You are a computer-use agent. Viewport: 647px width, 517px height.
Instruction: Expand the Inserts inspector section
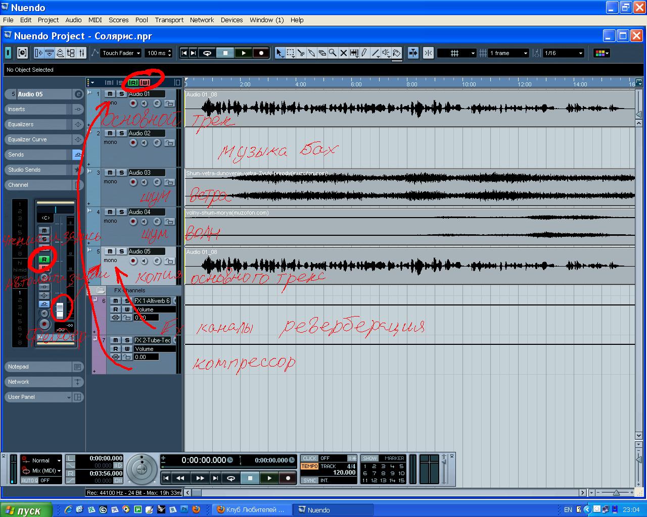pyautogui.click(x=43, y=109)
